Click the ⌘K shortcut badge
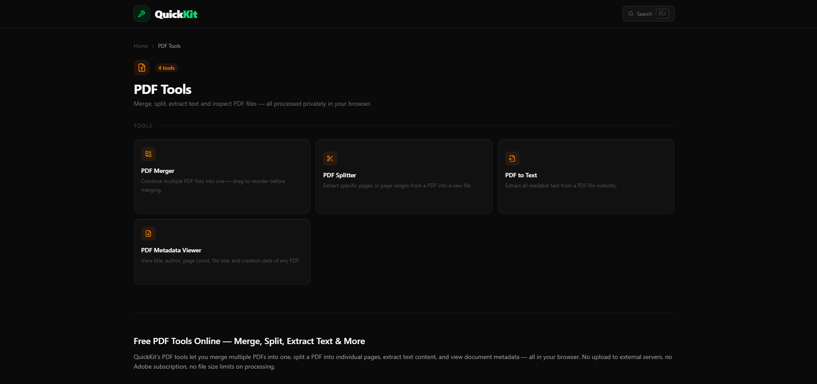 tap(662, 14)
